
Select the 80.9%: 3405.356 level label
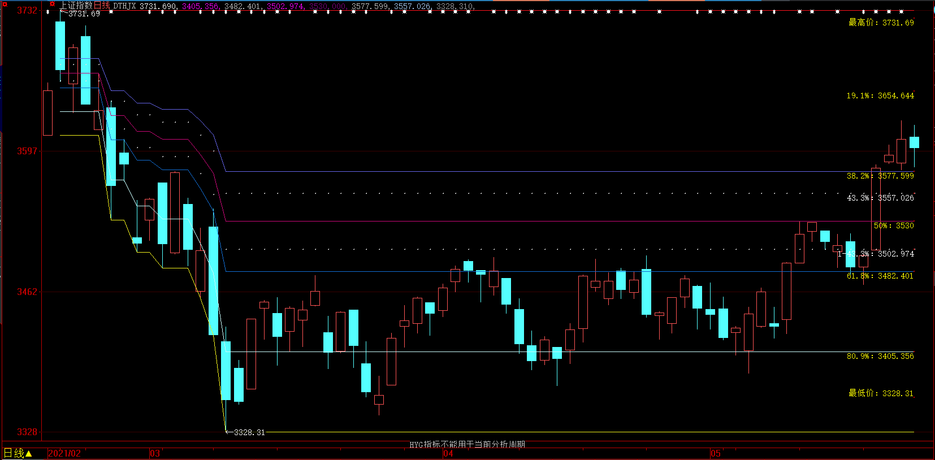click(880, 356)
